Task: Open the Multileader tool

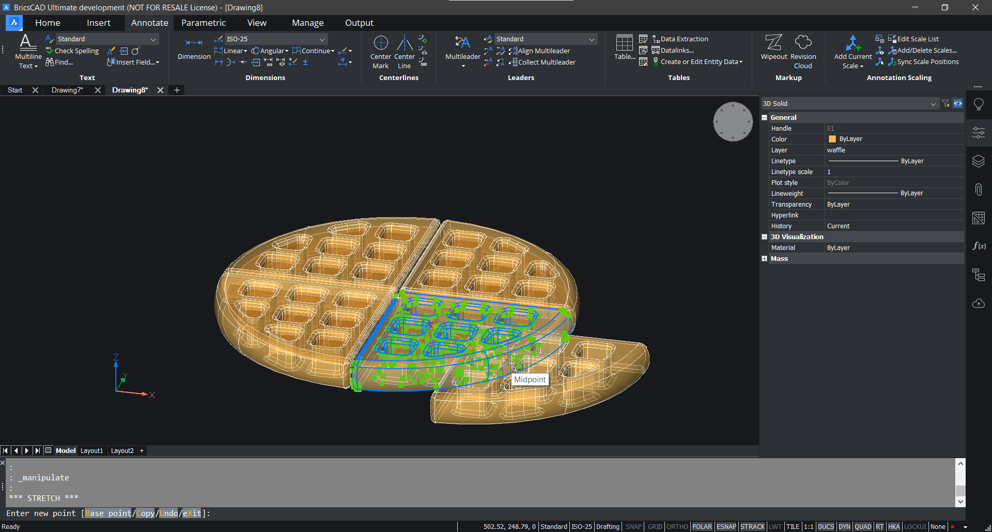Action: [461, 50]
